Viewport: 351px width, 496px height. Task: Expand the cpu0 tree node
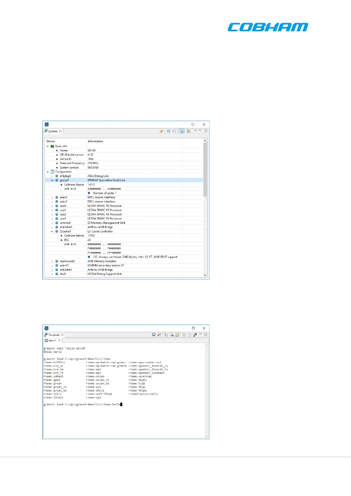[52, 206]
